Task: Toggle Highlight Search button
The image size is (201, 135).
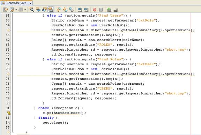Action: coord(51,10)
